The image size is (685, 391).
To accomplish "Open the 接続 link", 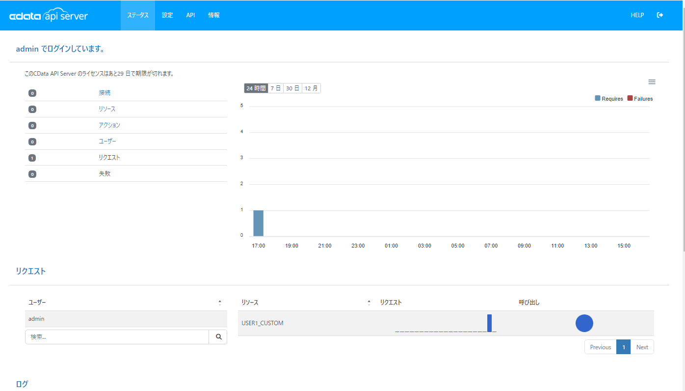I will click(x=105, y=93).
